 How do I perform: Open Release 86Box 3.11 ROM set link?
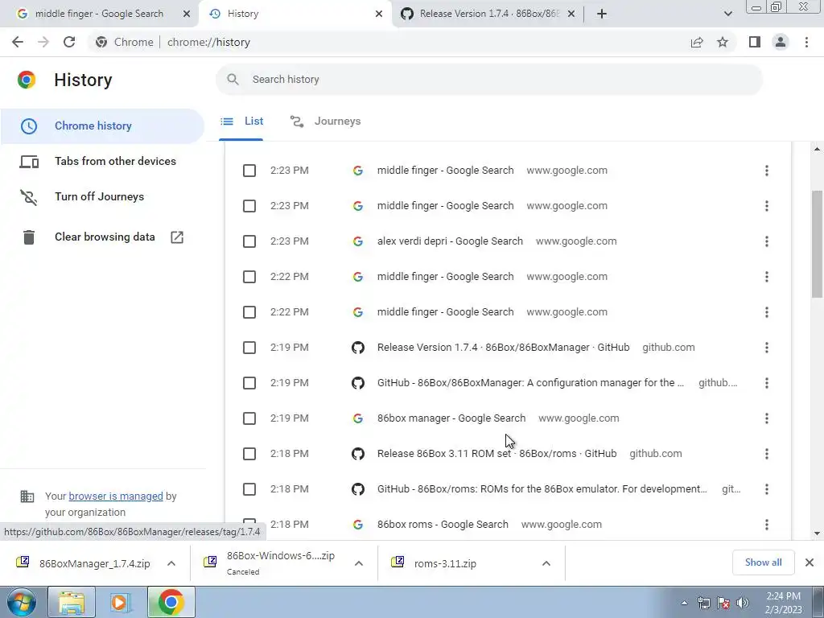pyautogui.click(x=496, y=454)
